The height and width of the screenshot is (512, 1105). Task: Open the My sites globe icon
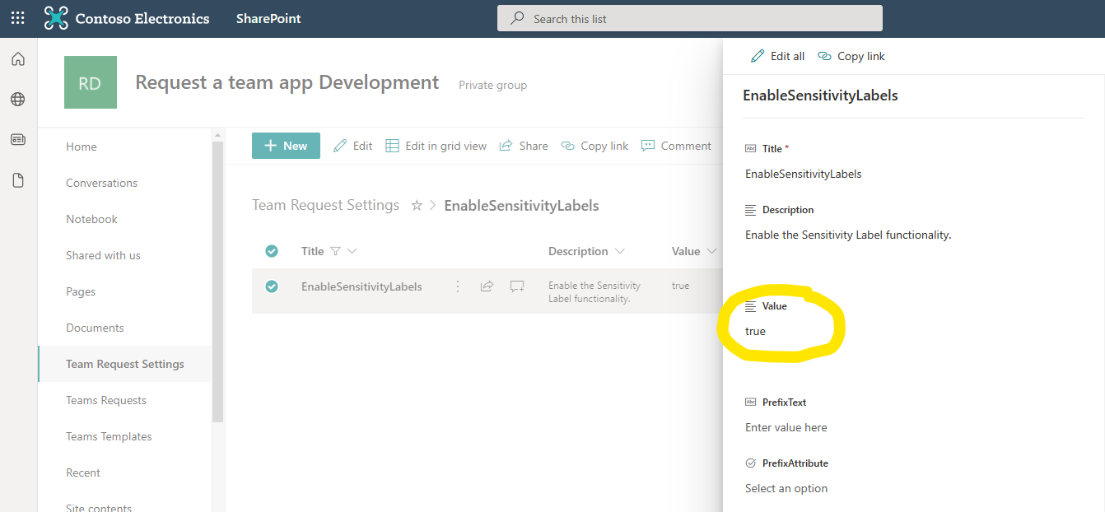(x=18, y=100)
